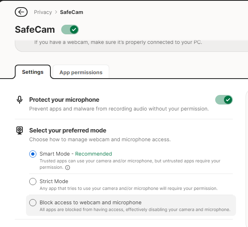Image resolution: width=248 pixels, height=227 pixels.
Task: Switch to the Settings tab
Action: [x=33, y=72]
